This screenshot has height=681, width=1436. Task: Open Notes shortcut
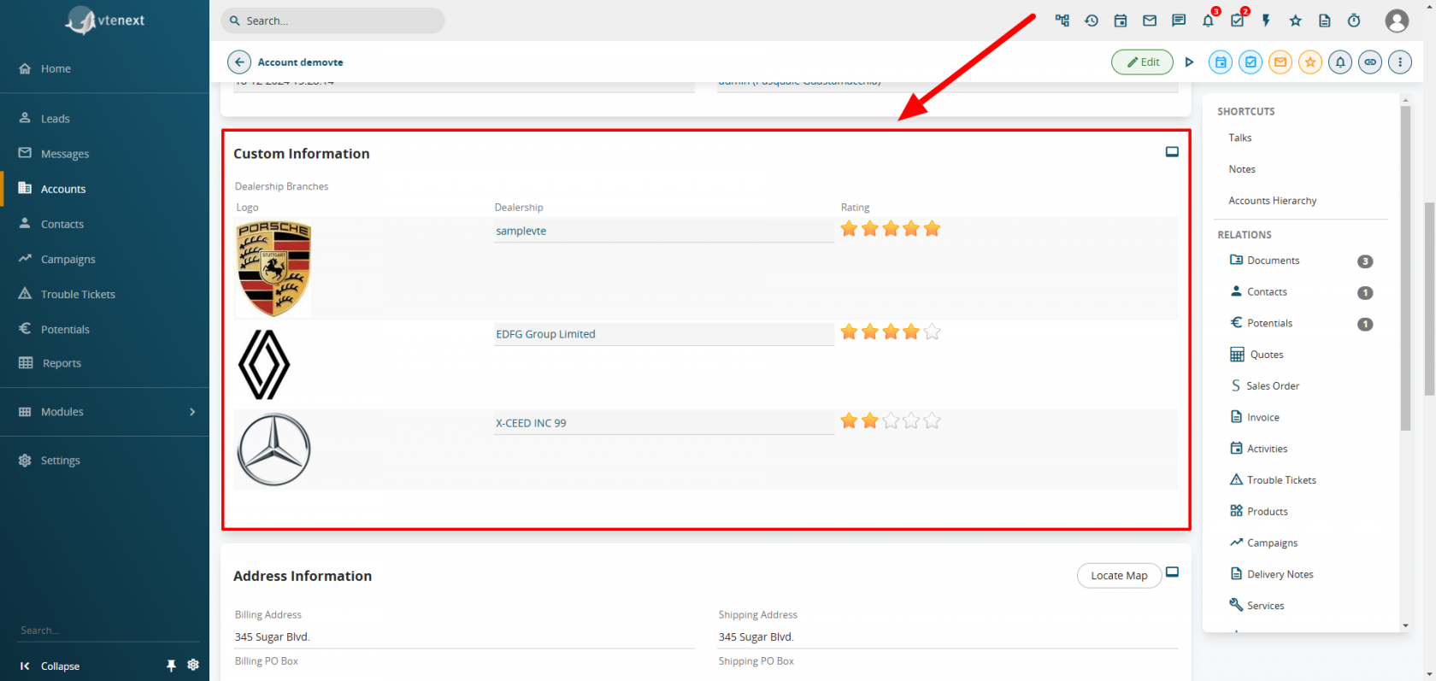(1242, 169)
